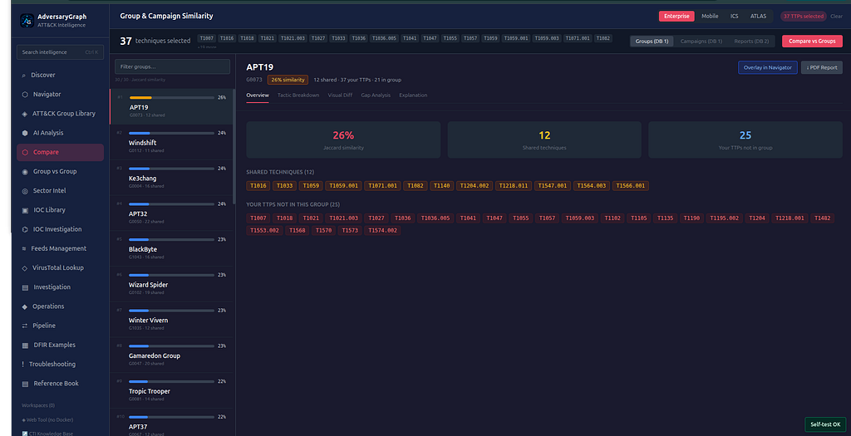Click the Workspaces (0) label
This screenshot has width=851, height=436.
38,405
